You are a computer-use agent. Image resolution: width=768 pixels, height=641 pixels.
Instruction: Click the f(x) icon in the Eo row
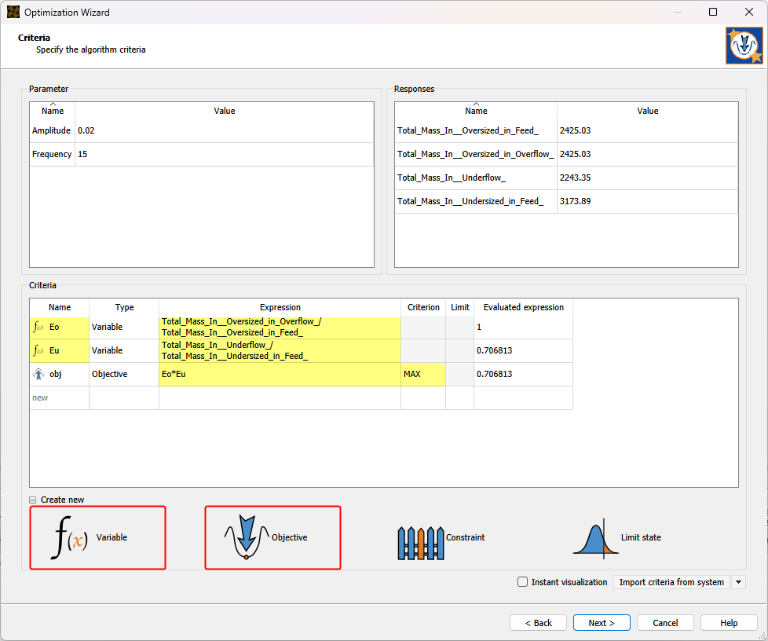[38, 327]
